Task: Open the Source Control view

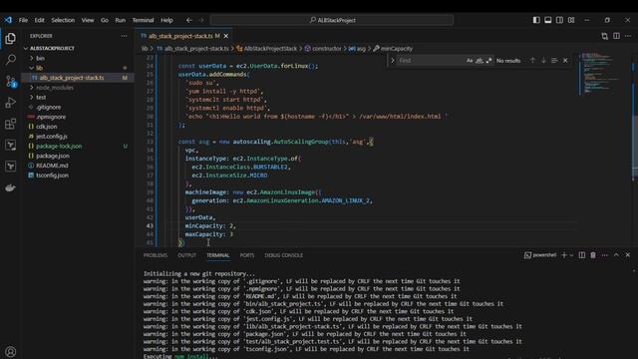Action: (x=11, y=82)
